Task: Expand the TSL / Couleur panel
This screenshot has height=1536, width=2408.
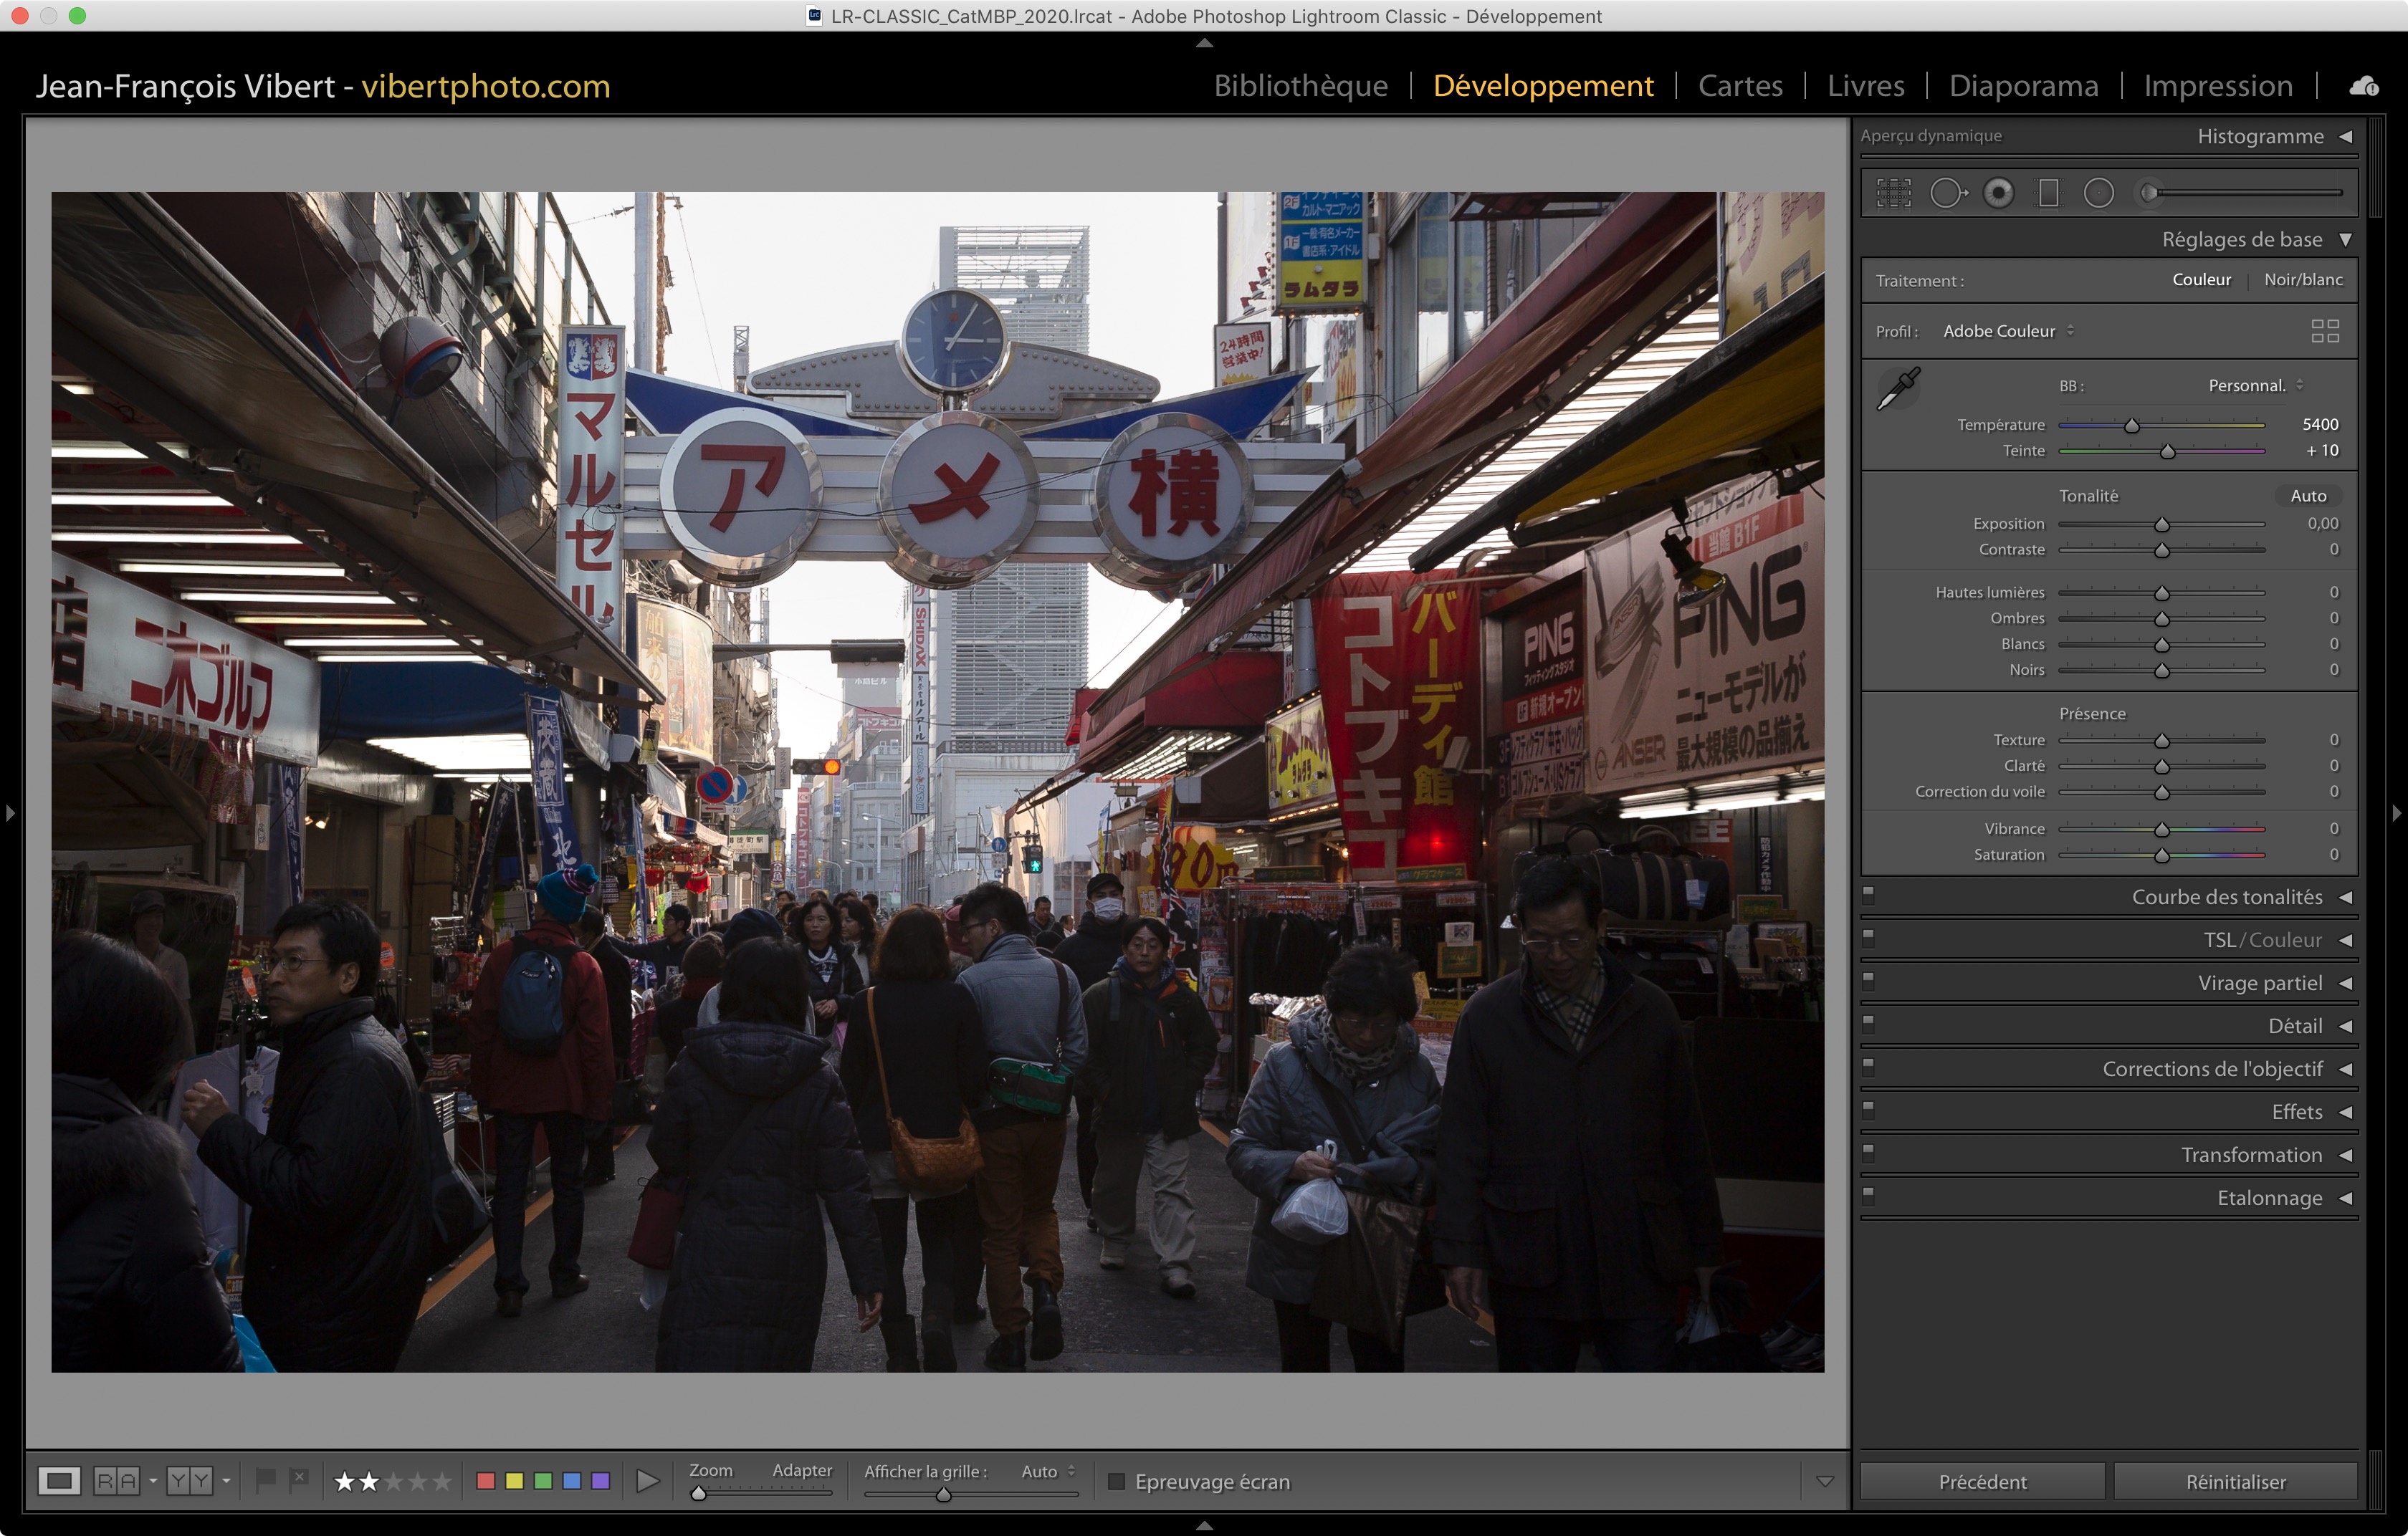Action: pyautogui.click(x=2345, y=941)
